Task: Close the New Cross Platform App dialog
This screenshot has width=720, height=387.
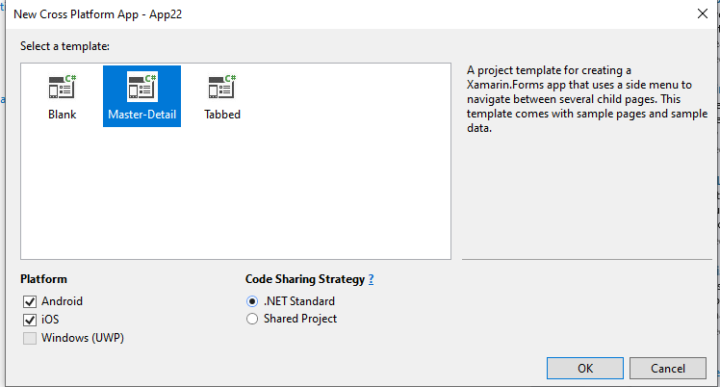Action: tap(703, 13)
